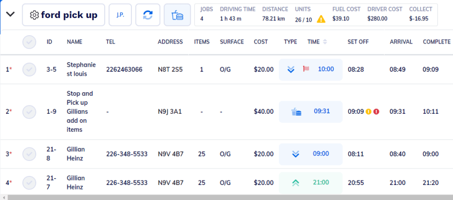Click the break icon in job 1-9 type cell
This screenshot has height=200, width=453.
296,112
